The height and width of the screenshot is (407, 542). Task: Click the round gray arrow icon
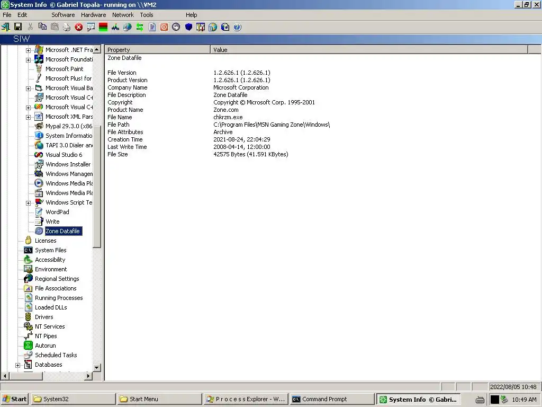(x=176, y=27)
